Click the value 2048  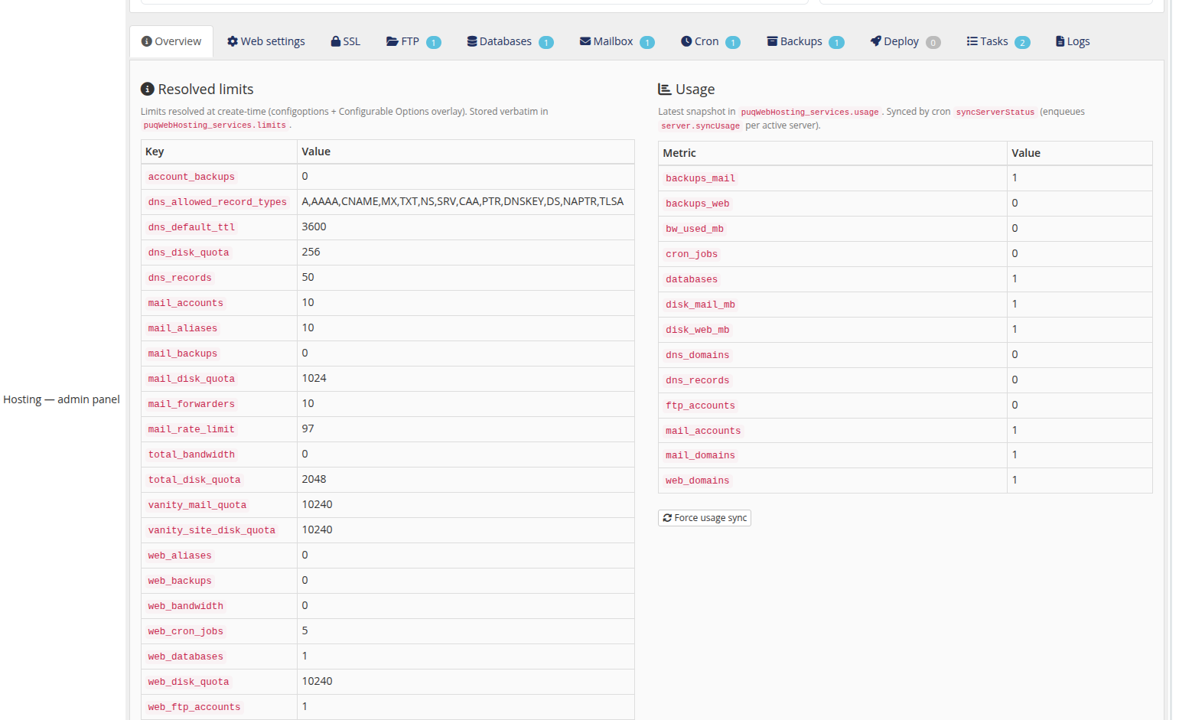pos(314,479)
